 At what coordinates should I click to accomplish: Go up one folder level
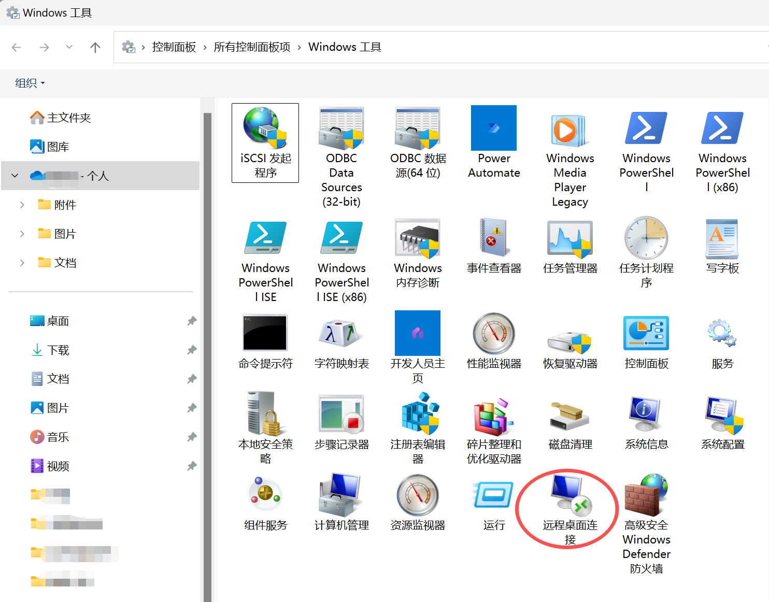coord(95,48)
